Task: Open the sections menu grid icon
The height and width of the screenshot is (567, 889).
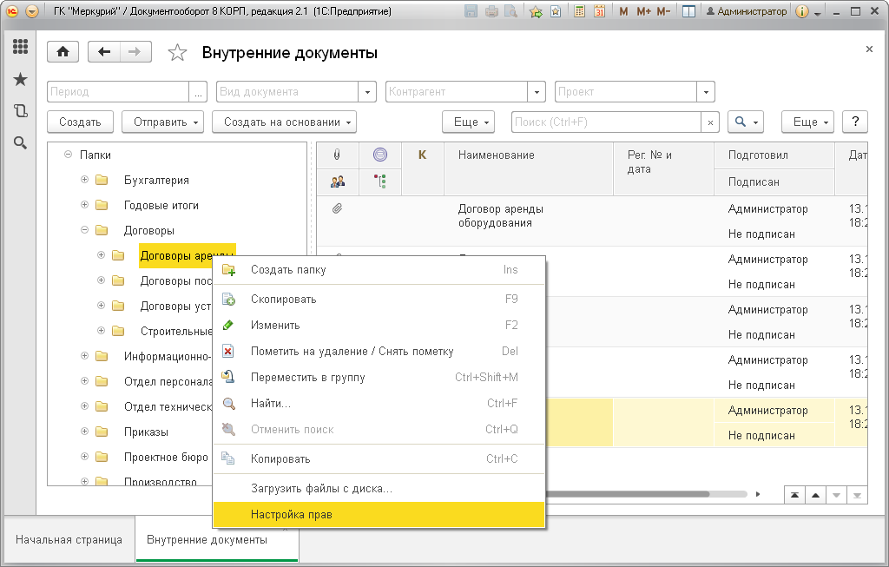Action: pyautogui.click(x=21, y=47)
